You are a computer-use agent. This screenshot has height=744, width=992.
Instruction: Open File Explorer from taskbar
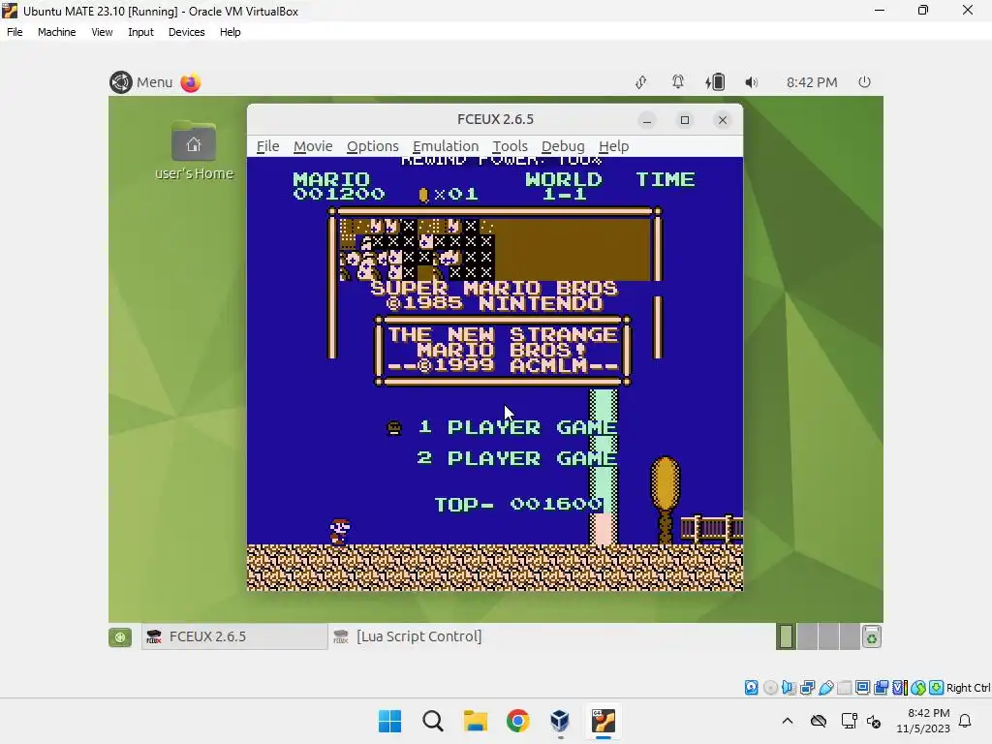coord(475,721)
